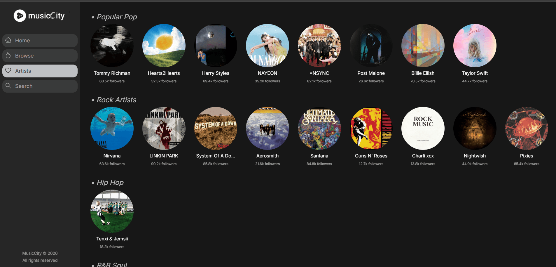Click the System Of A Do... name link
The image size is (556, 267).
click(x=216, y=156)
